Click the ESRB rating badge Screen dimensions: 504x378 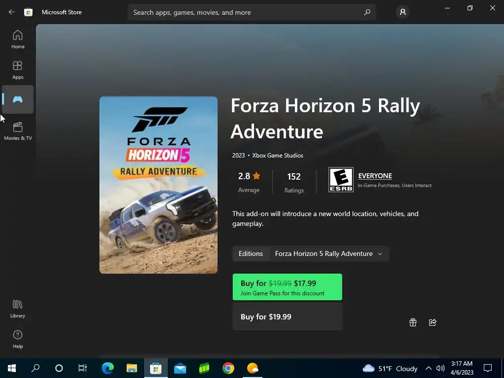tap(341, 180)
